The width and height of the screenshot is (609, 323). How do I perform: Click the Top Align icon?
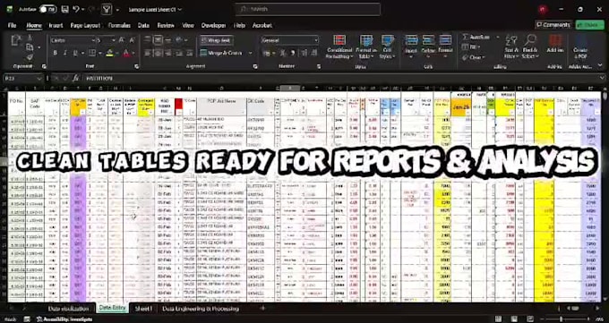click(147, 40)
